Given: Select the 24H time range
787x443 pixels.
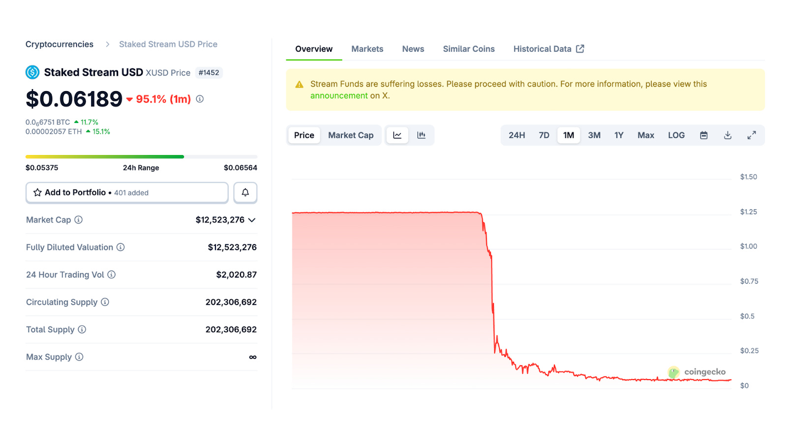Looking at the screenshot, I should [x=517, y=135].
